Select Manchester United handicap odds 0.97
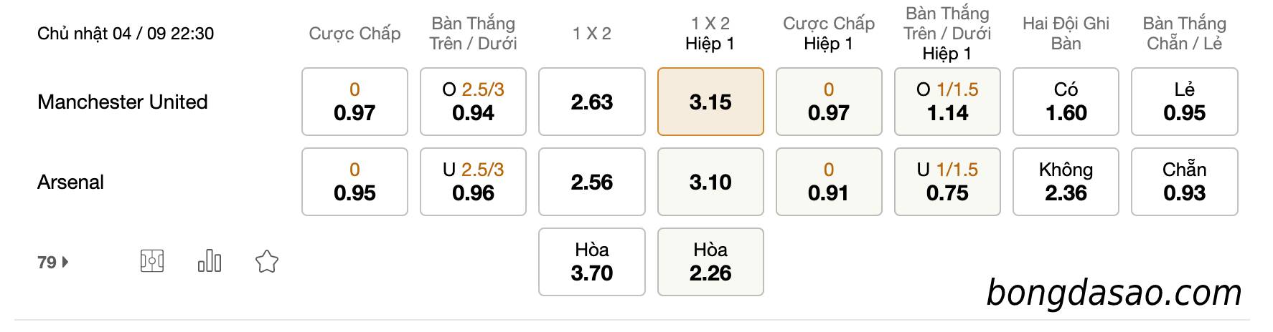Viewport: 1273px width, 332px height. [x=354, y=102]
